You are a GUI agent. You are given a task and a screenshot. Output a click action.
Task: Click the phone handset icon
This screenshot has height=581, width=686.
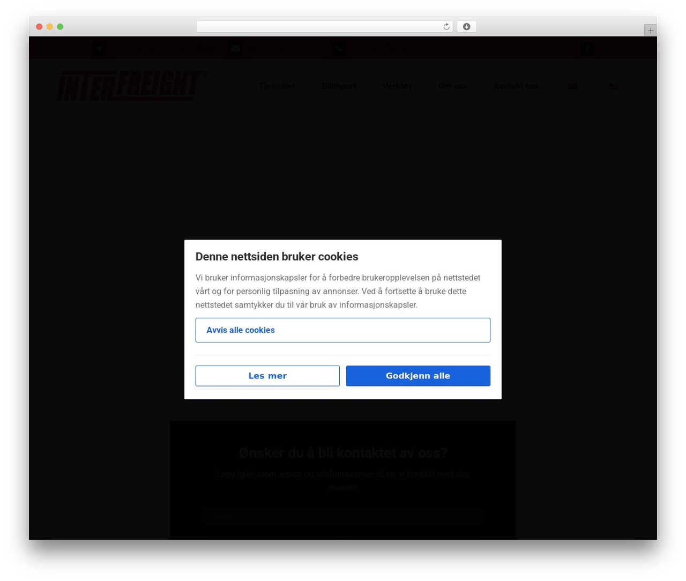click(339, 49)
